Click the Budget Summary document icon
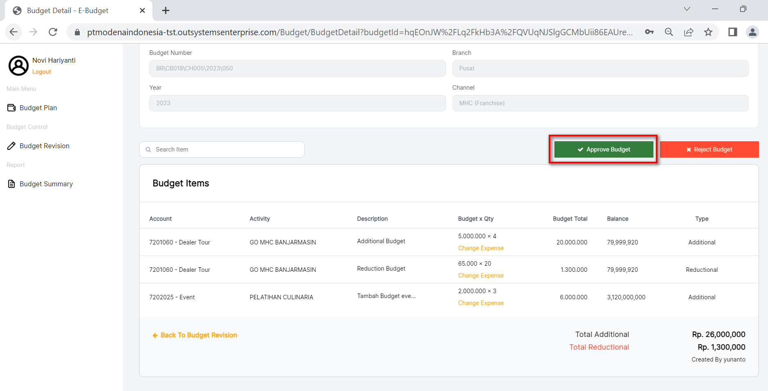Image resolution: width=768 pixels, height=391 pixels. (x=11, y=184)
